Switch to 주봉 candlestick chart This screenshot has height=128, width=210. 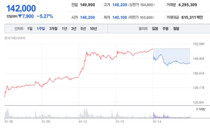click(x=165, y=29)
